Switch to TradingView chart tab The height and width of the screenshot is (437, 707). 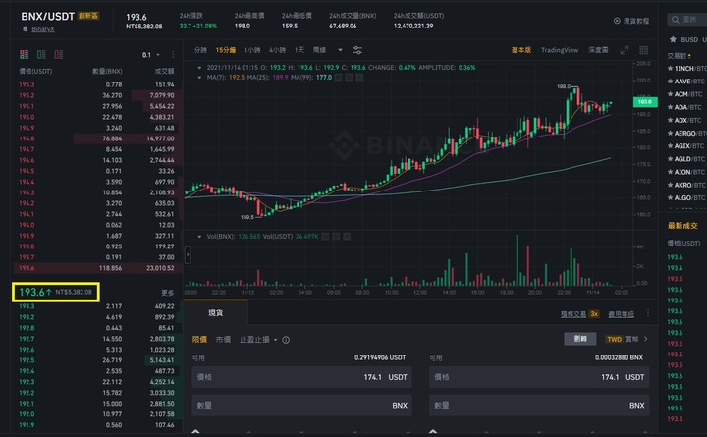click(x=560, y=50)
